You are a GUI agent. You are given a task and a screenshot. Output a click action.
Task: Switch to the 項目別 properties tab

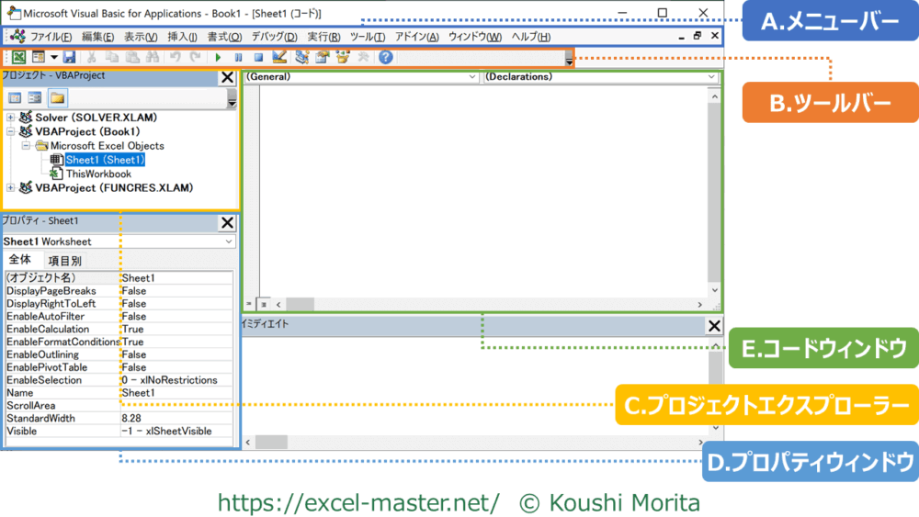point(64,261)
